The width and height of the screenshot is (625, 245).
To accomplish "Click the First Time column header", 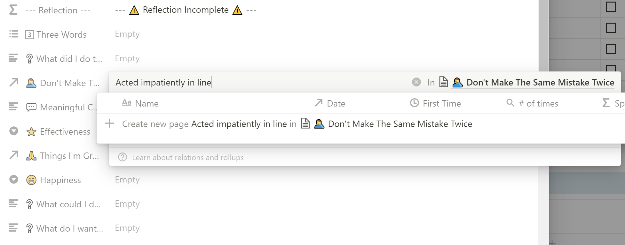I will [435, 103].
